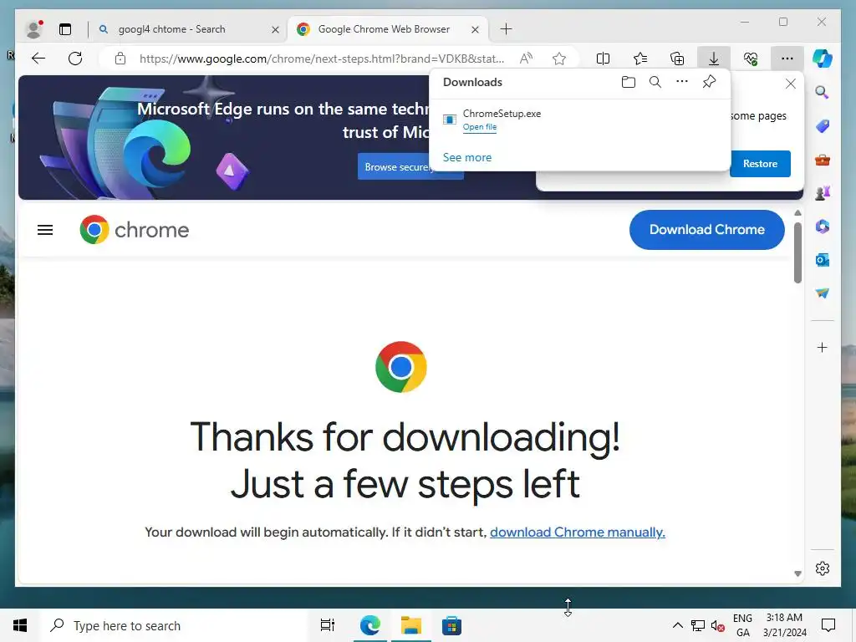The height and width of the screenshot is (642, 856).
Task: Click the ChromeSetup.exe download entry
Action: tap(580, 120)
